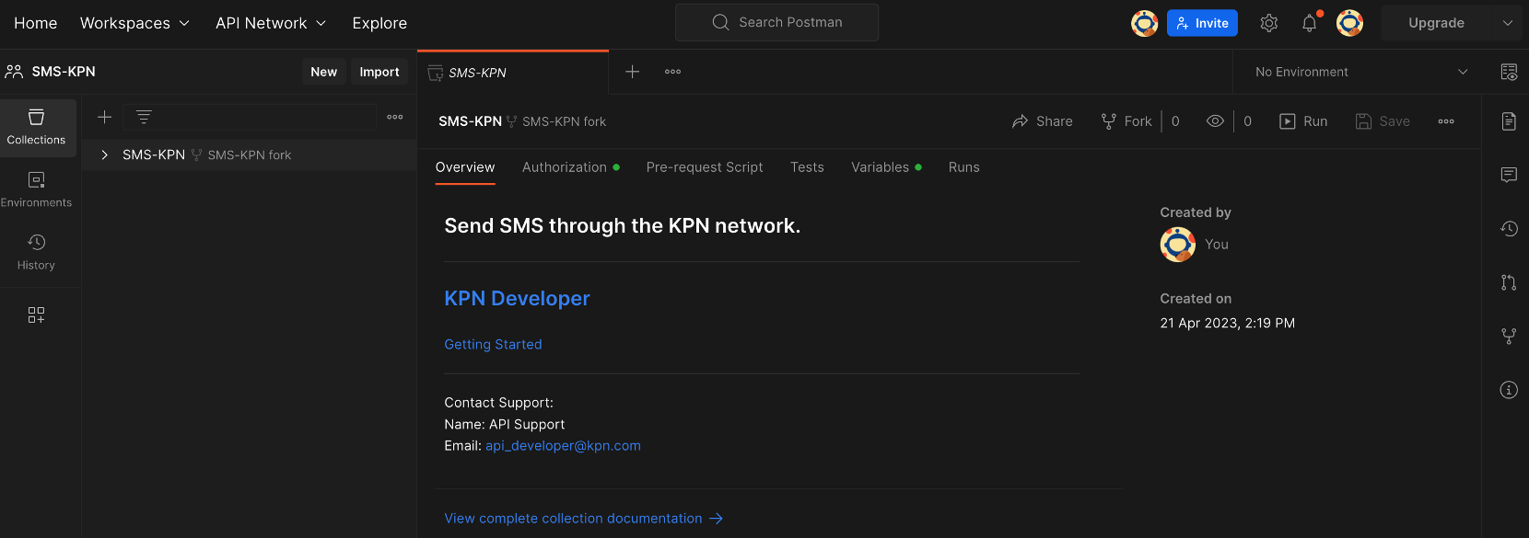This screenshot has width=1529, height=538.
Task: Click the configure workspace sidebar grid icon
Action: coord(36,315)
